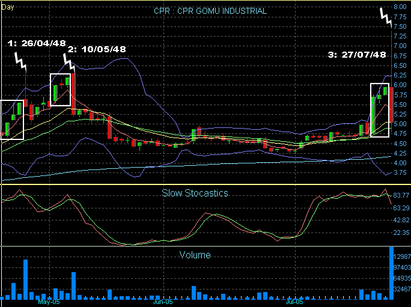This screenshot has width=411, height=307.
Task: Select the Jun-05 date axis label
Action: point(163,302)
